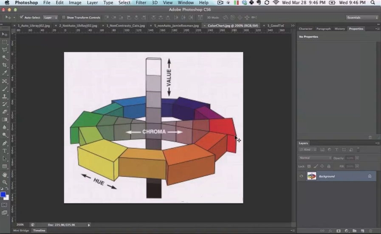Select the Move tool in the toolbox
This screenshot has width=381, height=234.
[5, 34]
